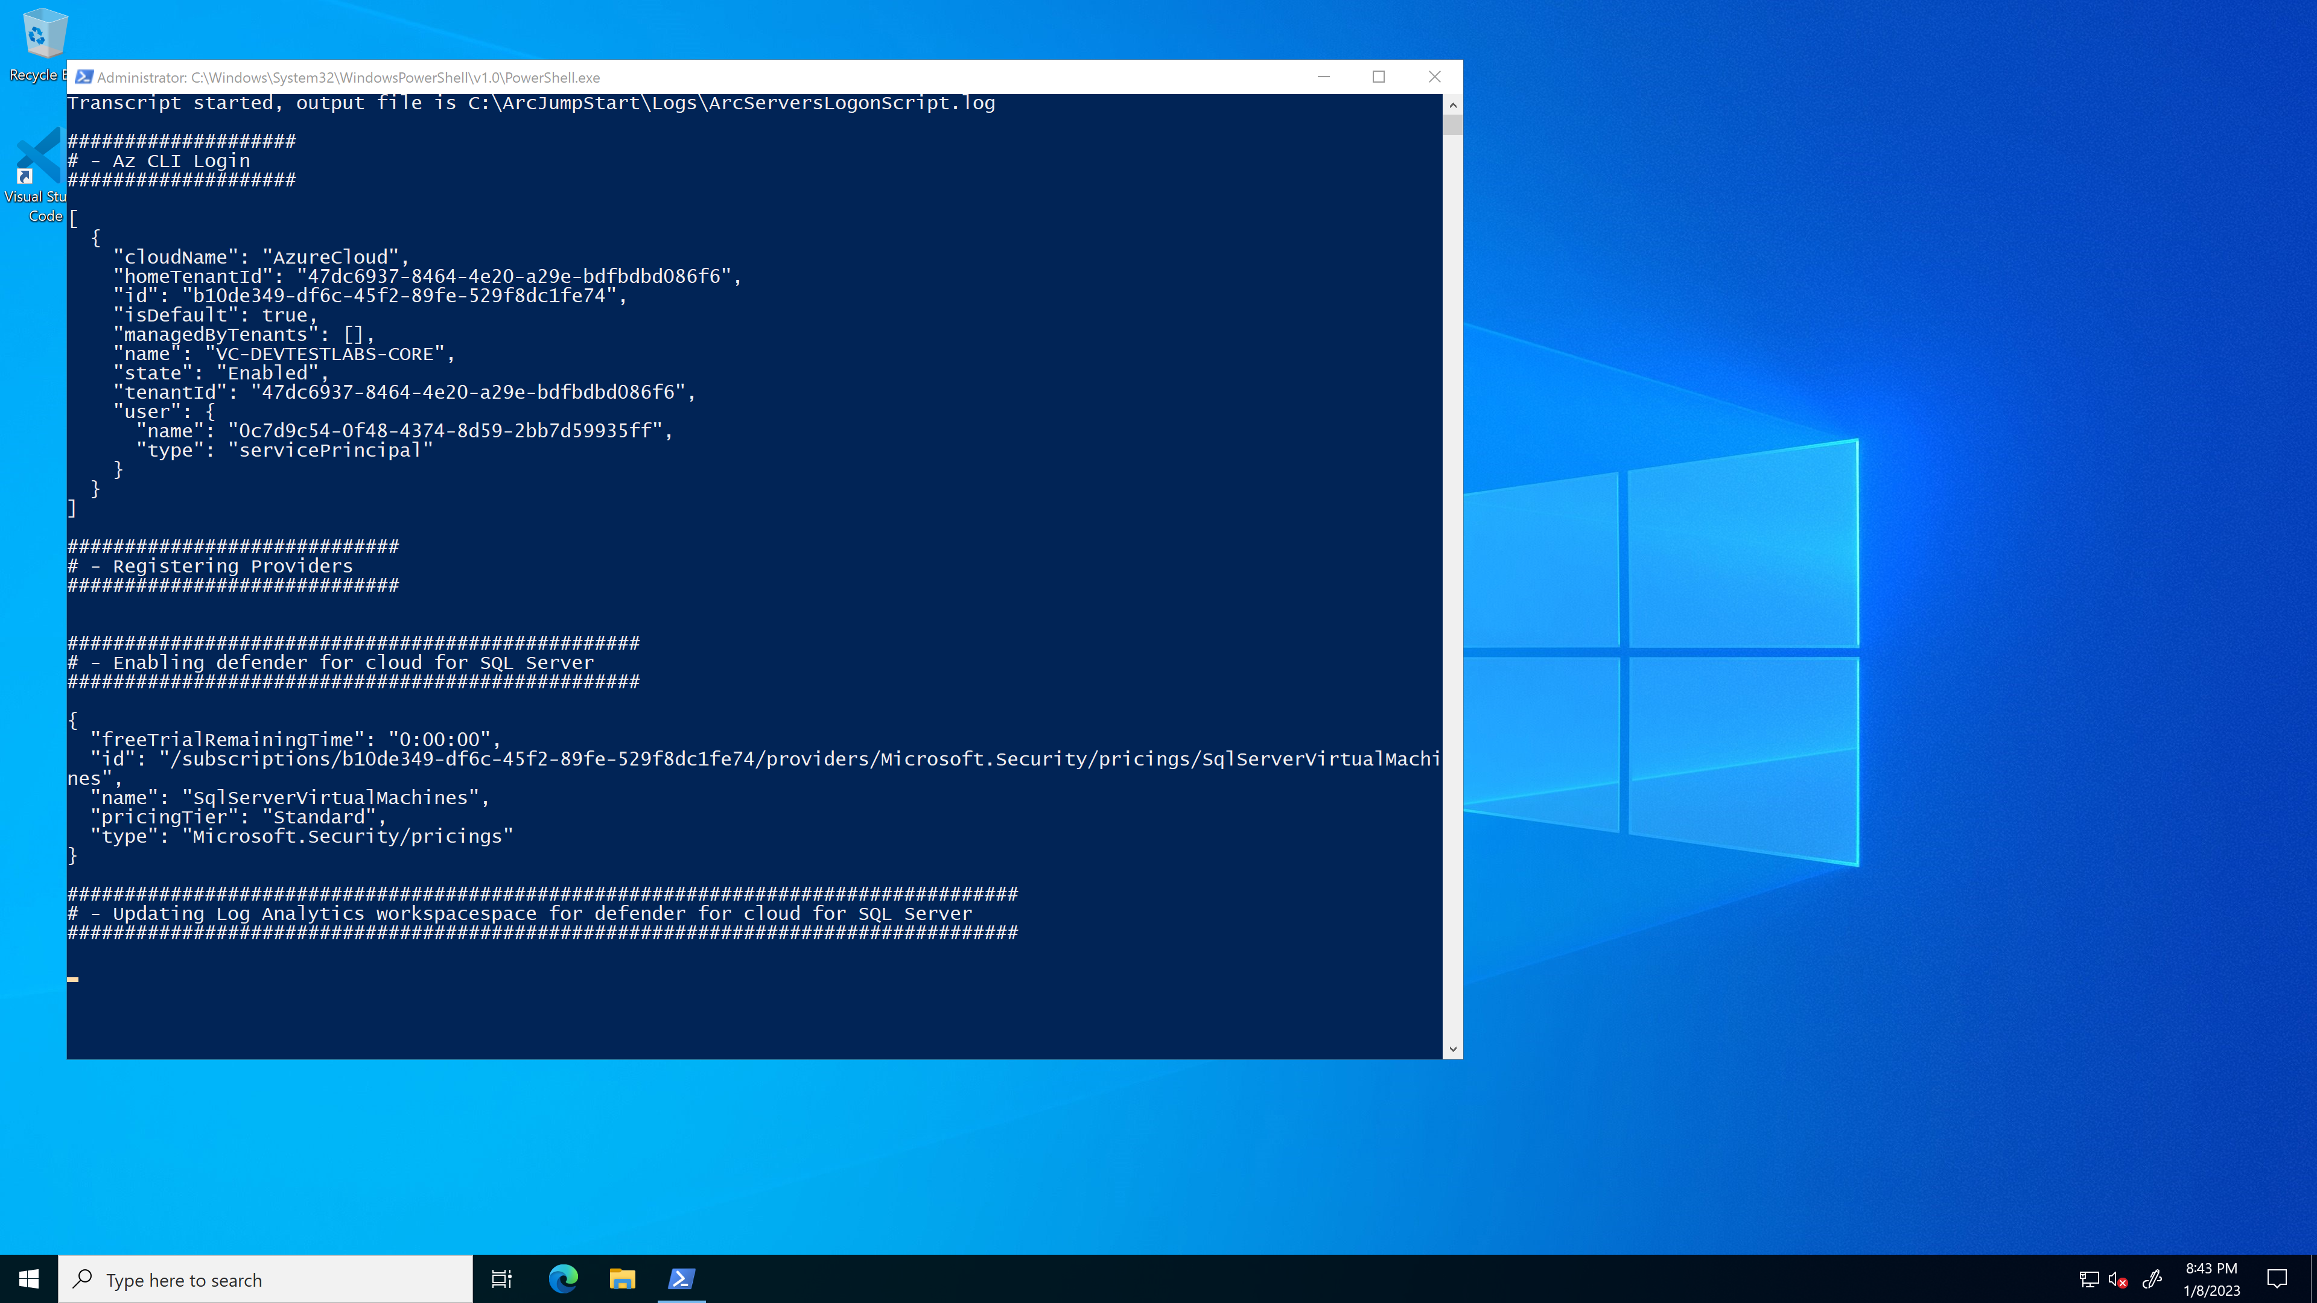Click the PowerShell window title text
Viewport: 2317px width, 1303px height.
point(348,77)
